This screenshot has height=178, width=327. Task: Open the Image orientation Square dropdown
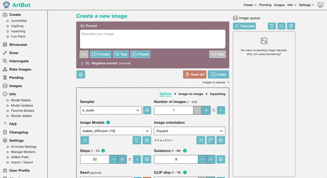(x=189, y=131)
